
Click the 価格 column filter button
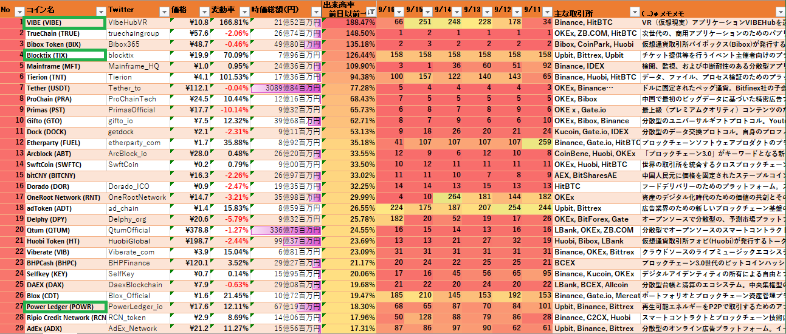(x=204, y=12)
